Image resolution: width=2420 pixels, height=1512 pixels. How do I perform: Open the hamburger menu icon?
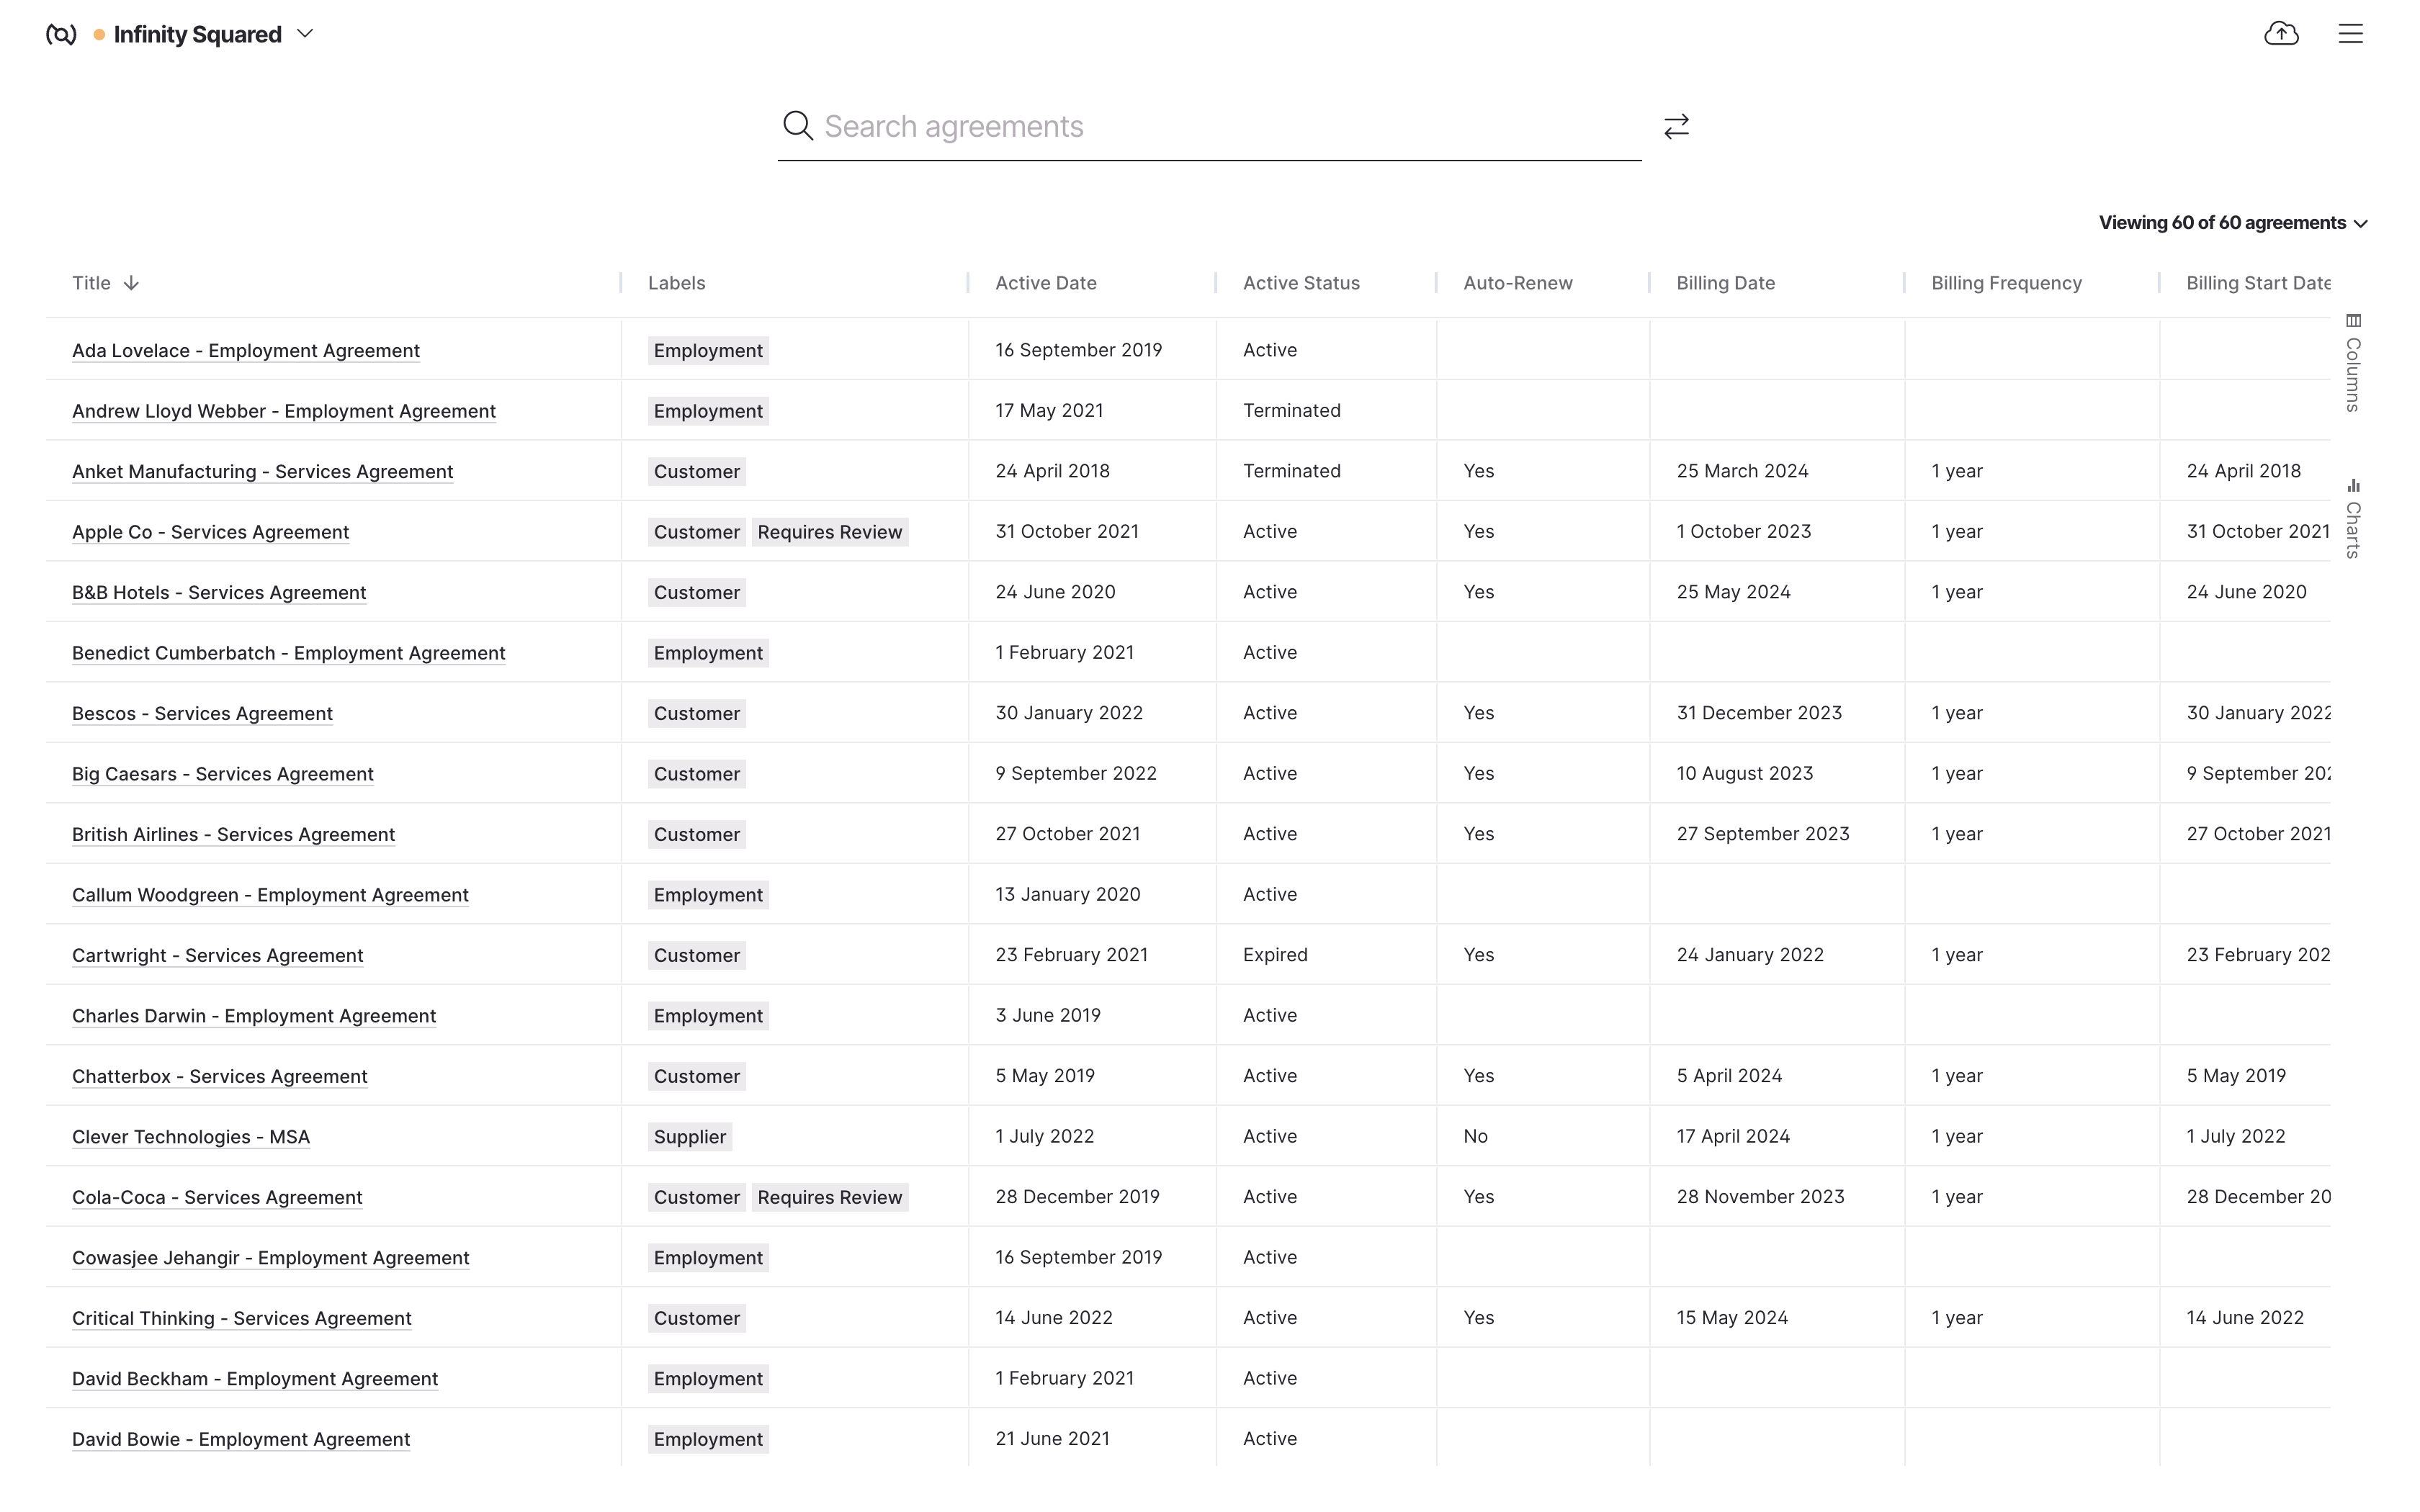pos(2350,34)
